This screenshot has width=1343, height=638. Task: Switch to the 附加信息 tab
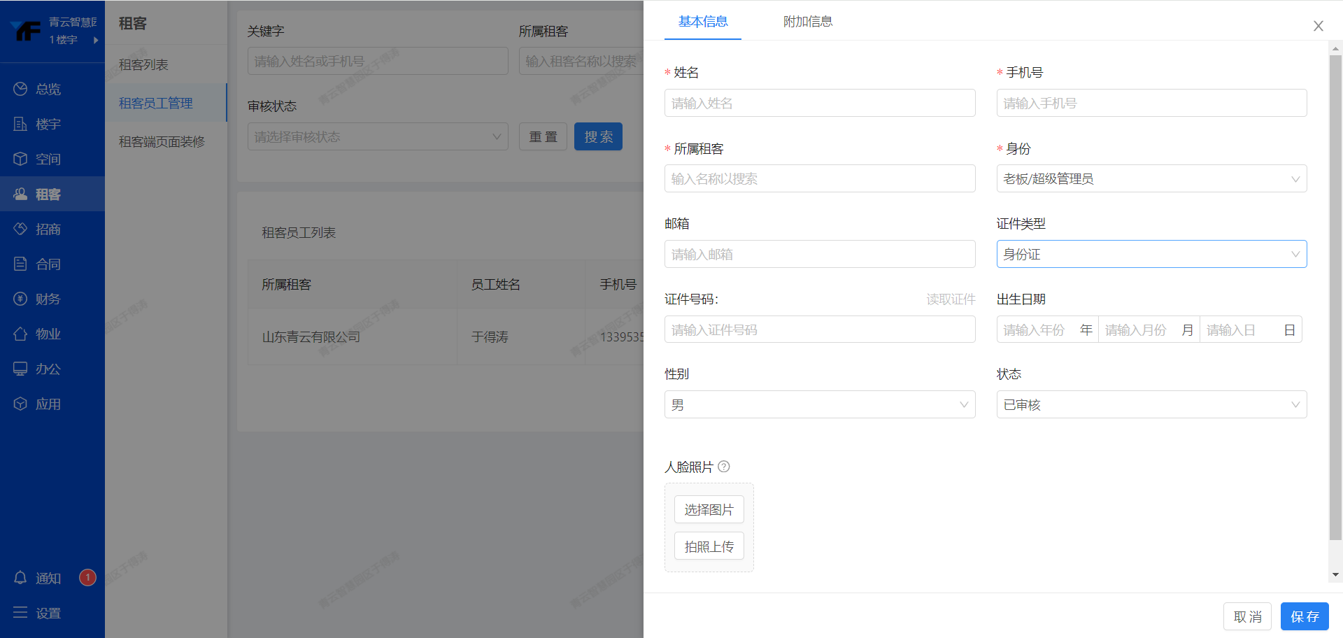click(807, 22)
